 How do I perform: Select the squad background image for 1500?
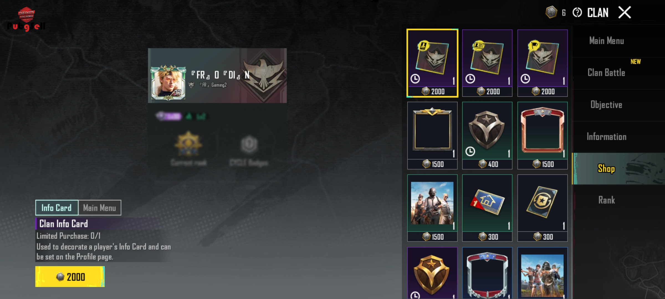(x=432, y=208)
